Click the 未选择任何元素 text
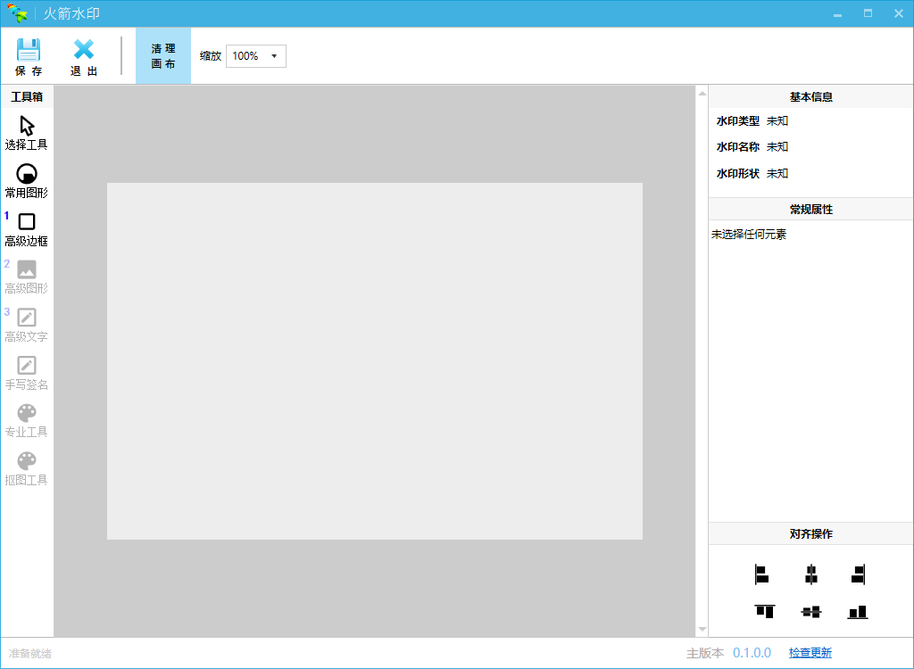The height and width of the screenshot is (669, 914). click(749, 235)
